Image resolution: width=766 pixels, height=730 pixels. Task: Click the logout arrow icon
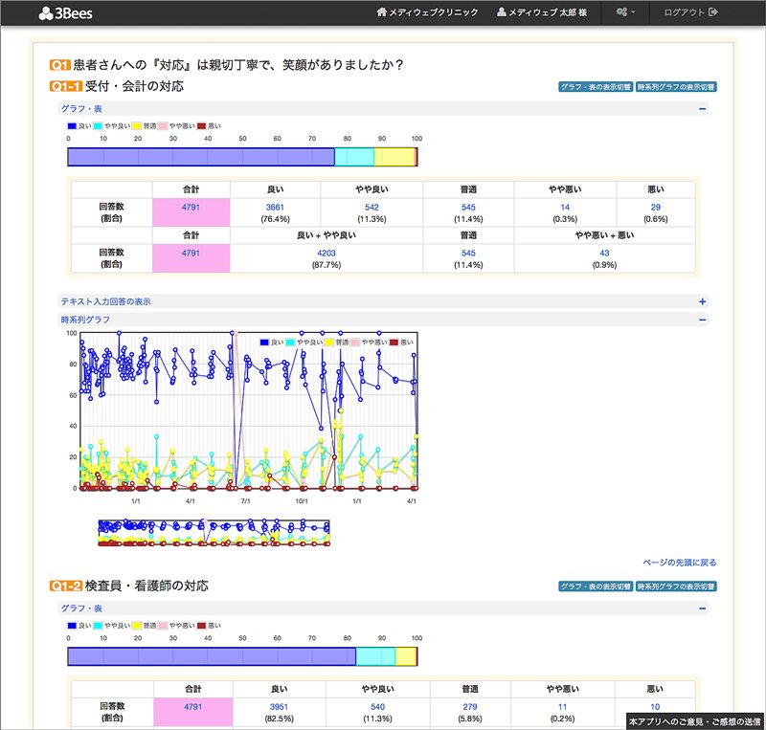tap(712, 11)
